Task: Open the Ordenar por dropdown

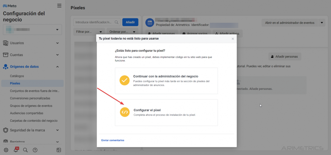Action: pyautogui.click(x=122, y=32)
